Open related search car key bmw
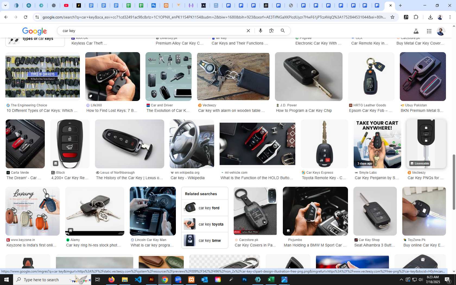Screen dimensions: 456x285 [205, 240]
